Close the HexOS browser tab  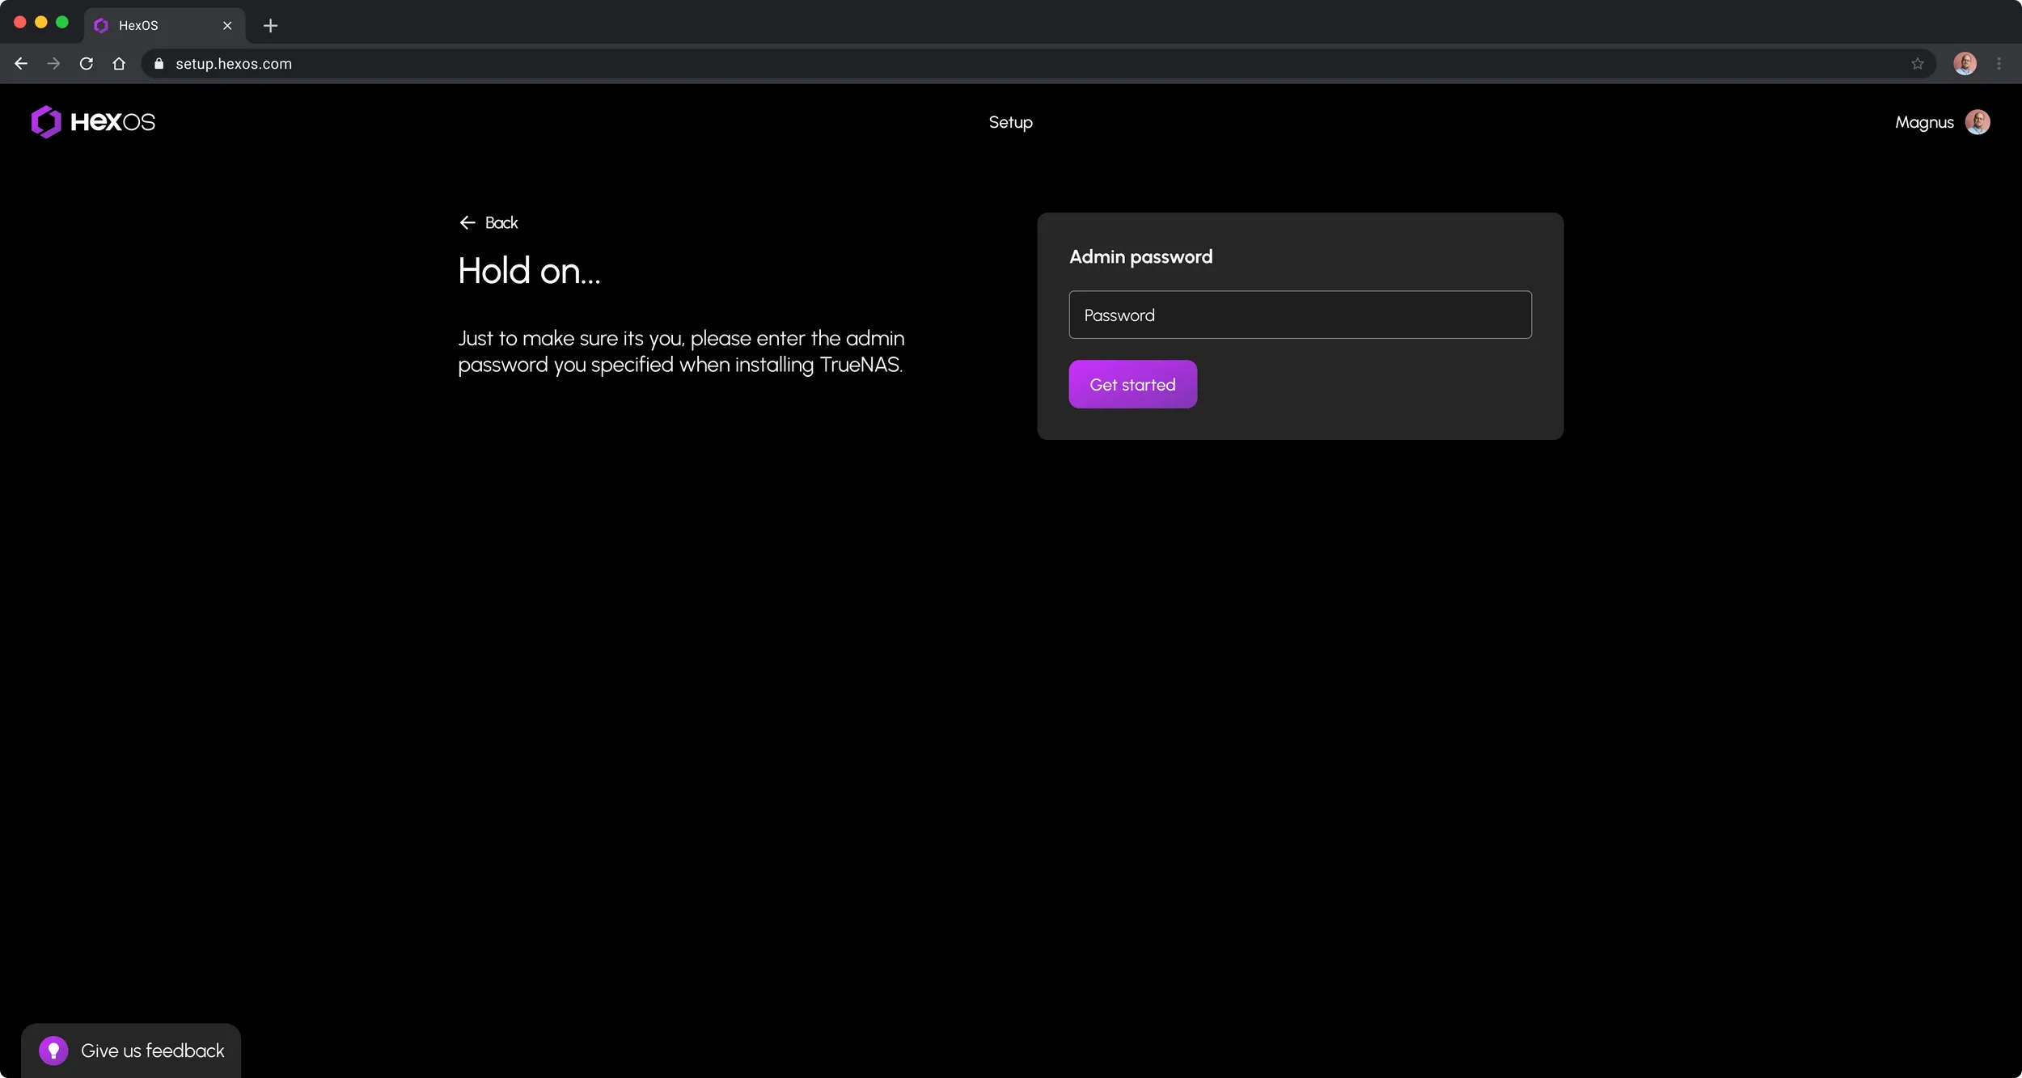pos(227,26)
